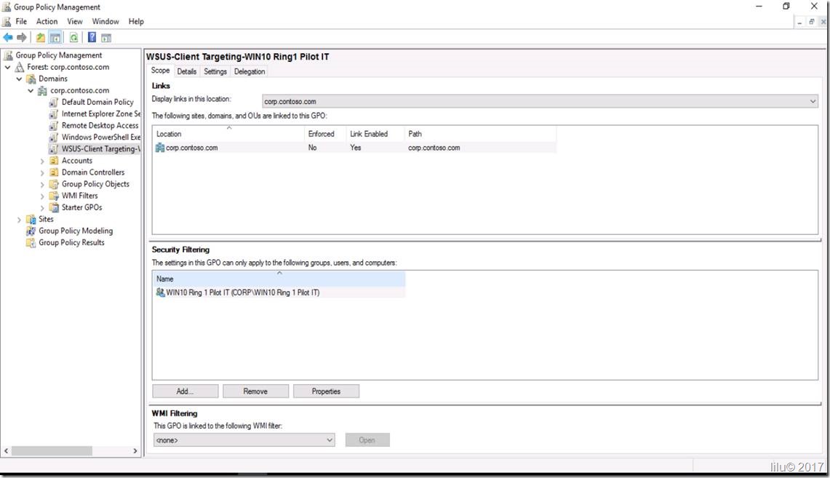Image resolution: width=830 pixels, height=478 pixels.
Task: Click the MMC document icon beside File
Action: click(x=7, y=22)
